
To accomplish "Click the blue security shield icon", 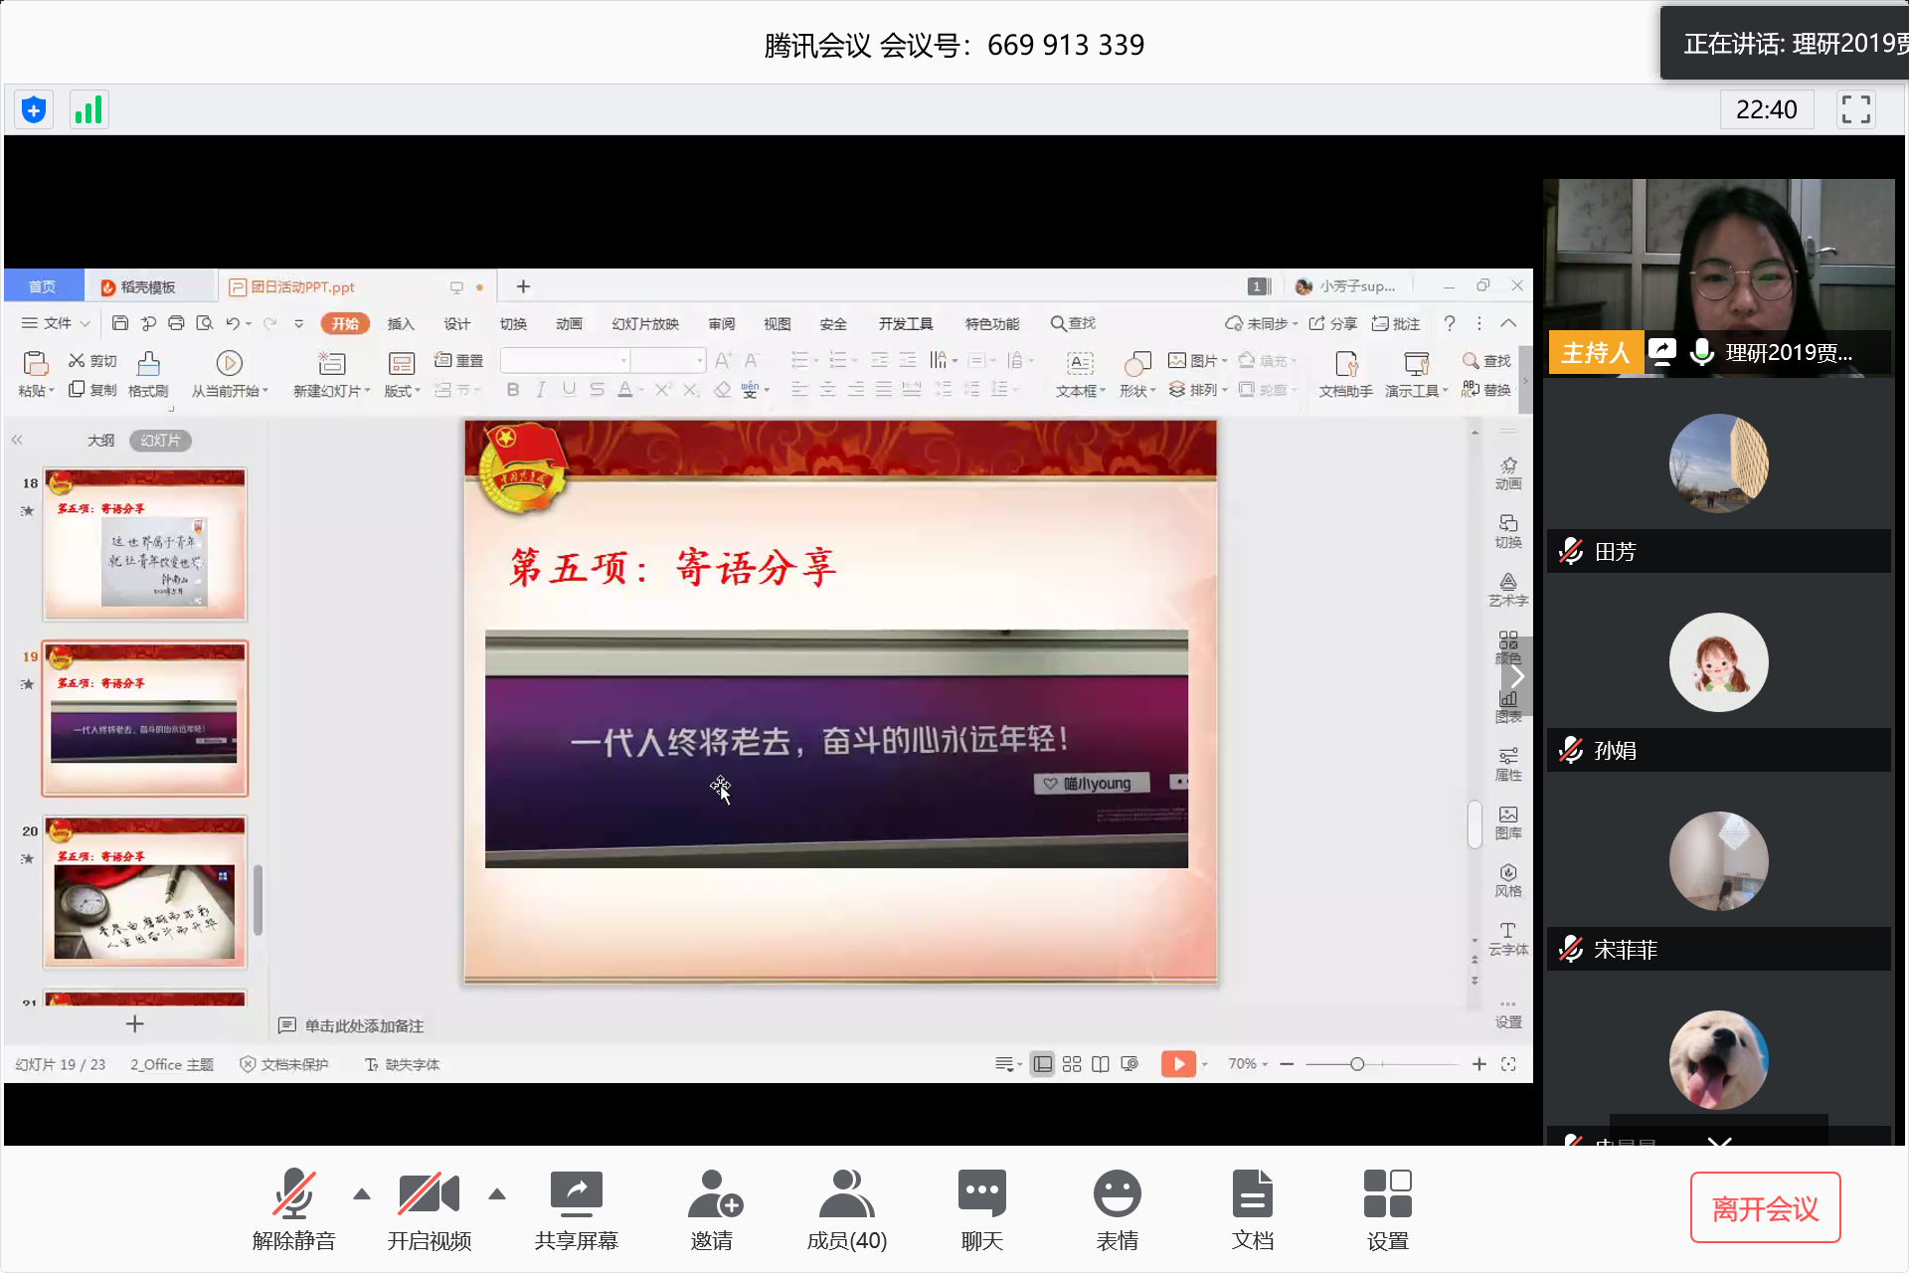I will point(34,109).
